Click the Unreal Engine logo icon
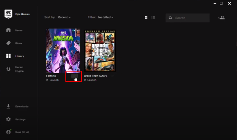Image resolution: width=237 pixels, height=140 pixels. 8,69
